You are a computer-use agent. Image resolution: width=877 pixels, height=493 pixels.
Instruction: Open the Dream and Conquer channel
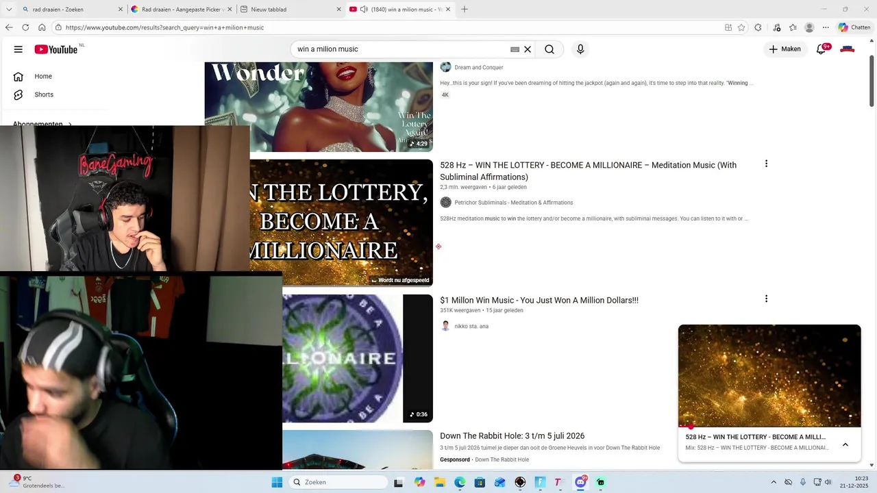pos(479,67)
